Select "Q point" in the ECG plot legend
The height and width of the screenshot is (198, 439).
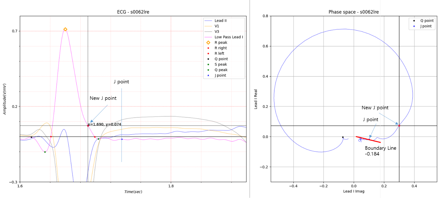point(221,59)
